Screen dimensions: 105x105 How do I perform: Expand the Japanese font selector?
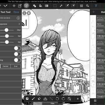pos(10,24)
